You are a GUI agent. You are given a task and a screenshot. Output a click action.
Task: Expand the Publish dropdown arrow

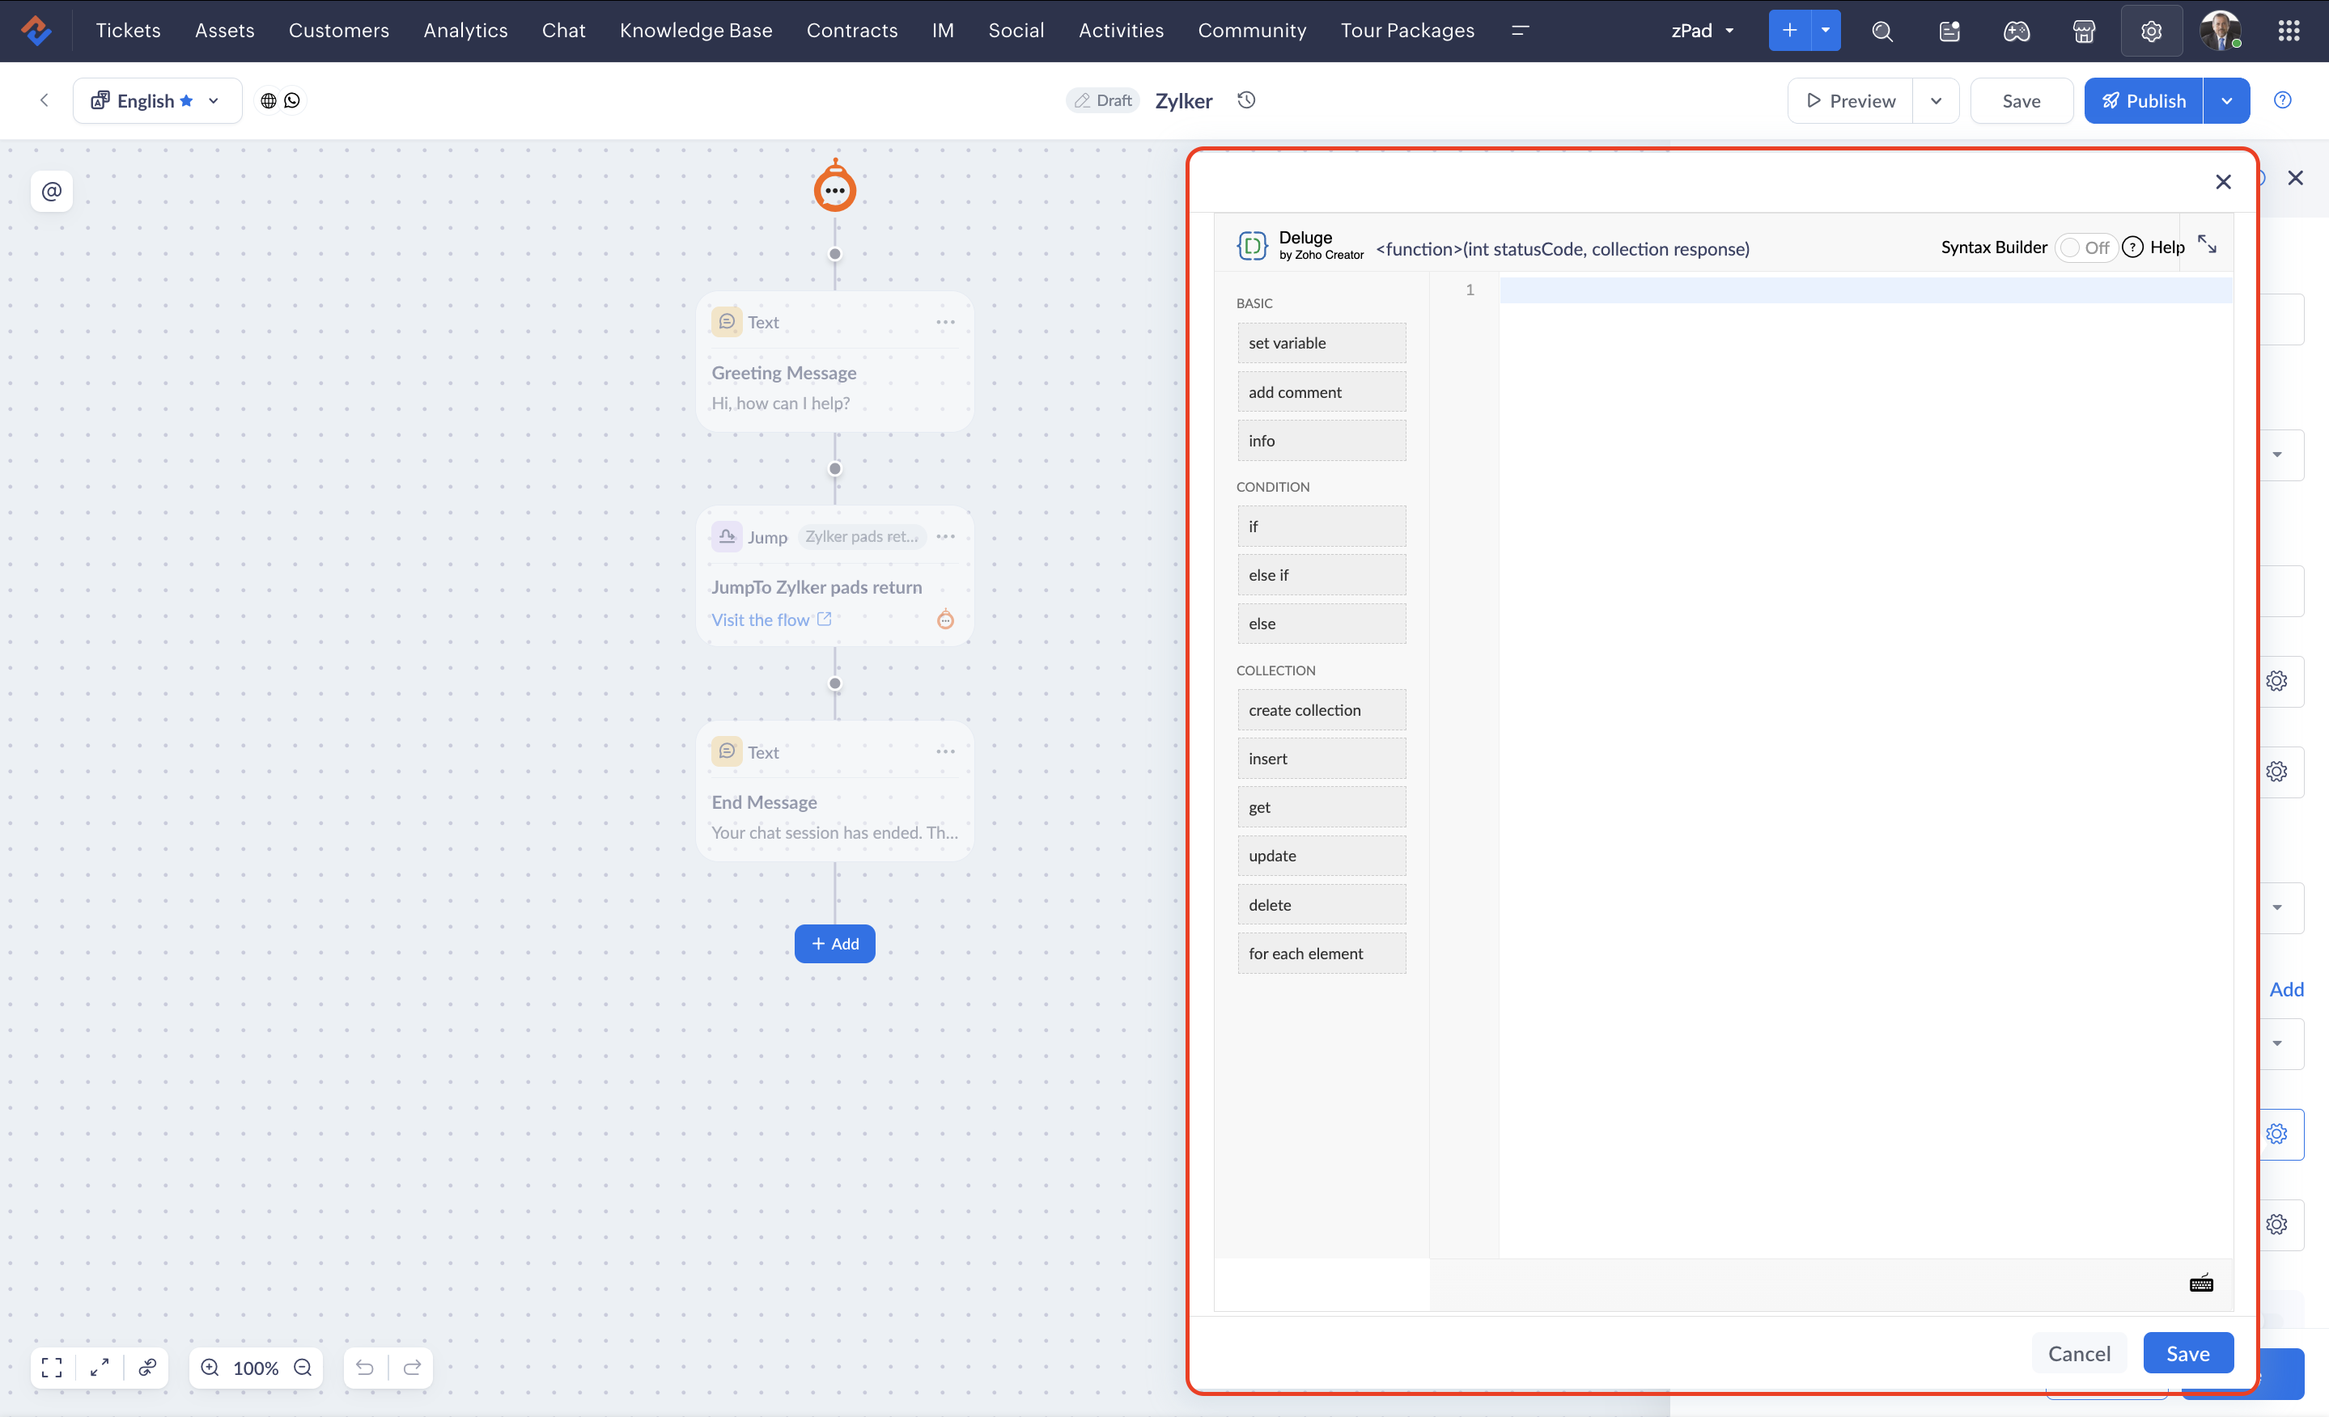[x=2226, y=100]
